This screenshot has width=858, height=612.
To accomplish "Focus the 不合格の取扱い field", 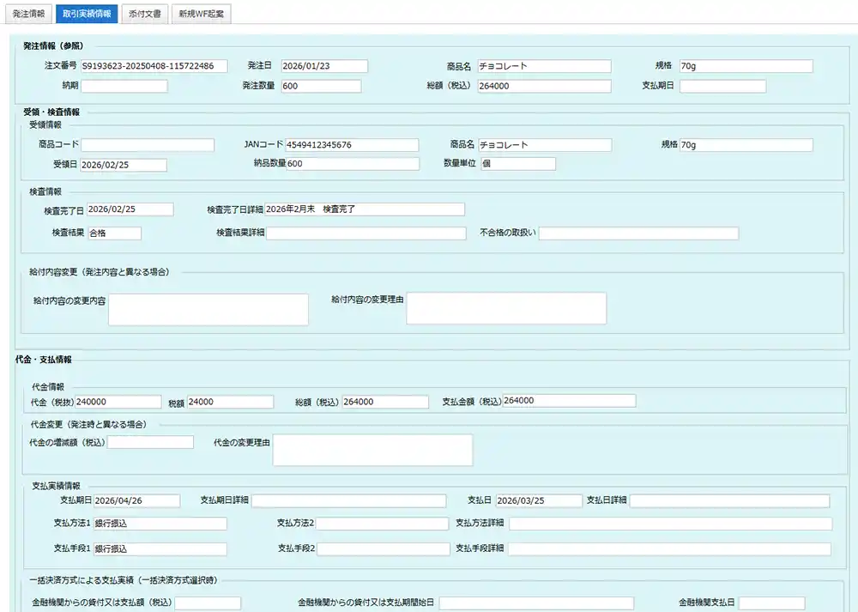I will pyautogui.click(x=638, y=233).
